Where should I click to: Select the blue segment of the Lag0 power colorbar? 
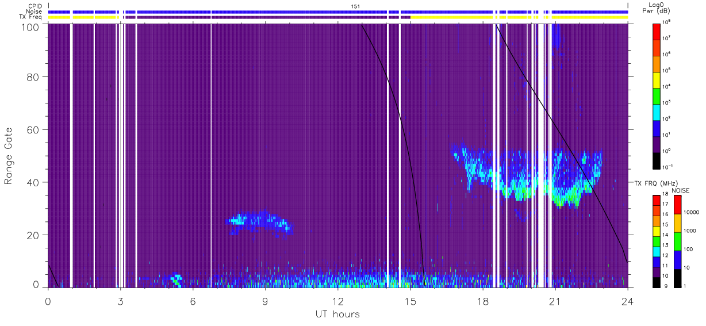pyautogui.click(x=657, y=128)
